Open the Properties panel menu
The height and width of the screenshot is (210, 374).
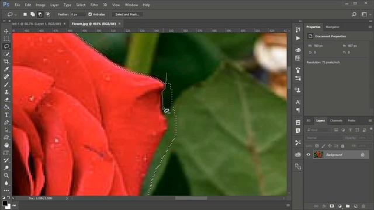[370, 27]
